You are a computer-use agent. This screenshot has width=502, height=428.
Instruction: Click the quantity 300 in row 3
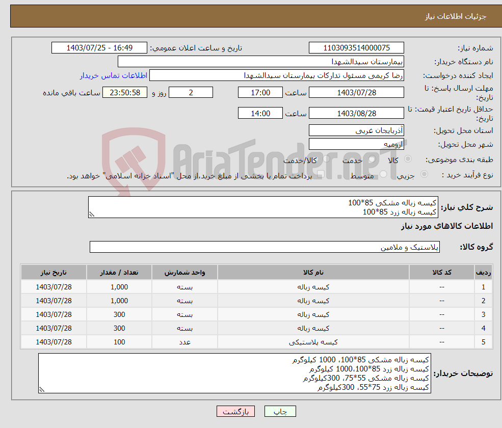119,315
